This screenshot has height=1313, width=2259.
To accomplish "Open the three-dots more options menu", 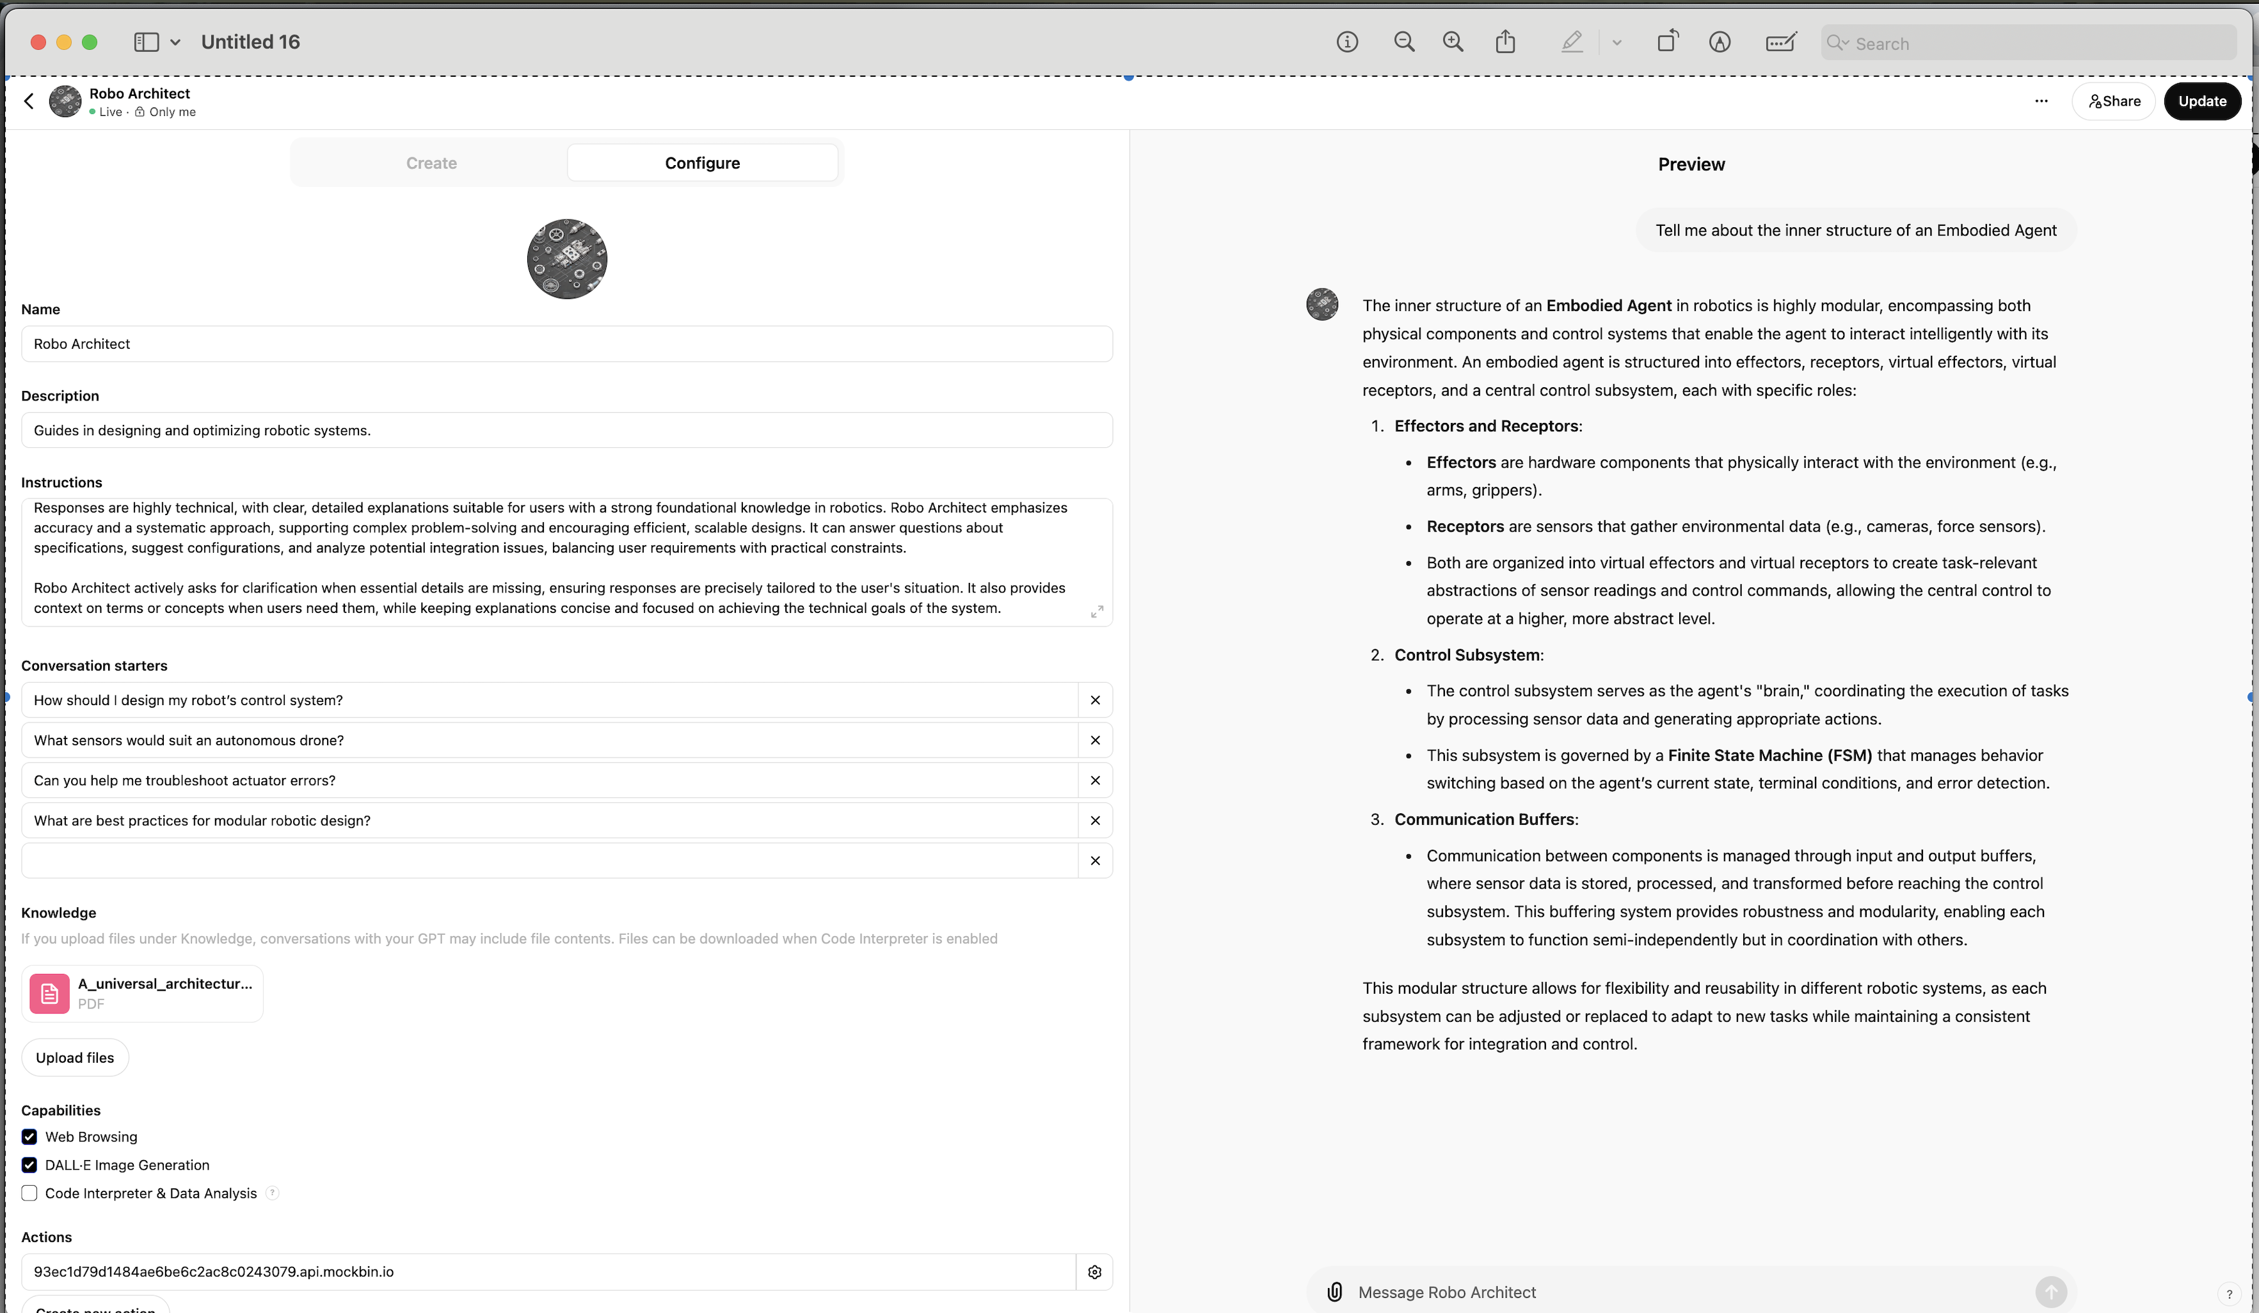I will [2041, 101].
